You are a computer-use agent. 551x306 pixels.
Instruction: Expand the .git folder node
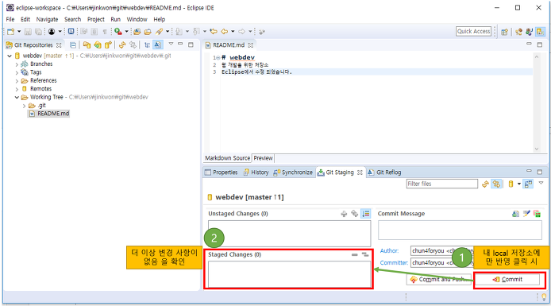click(x=25, y=106)
